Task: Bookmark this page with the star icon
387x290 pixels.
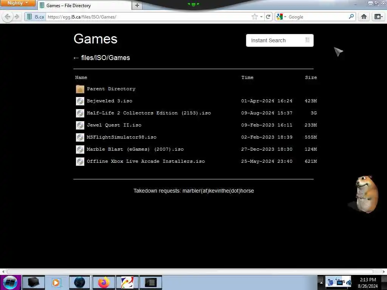Action: (254, 17)
